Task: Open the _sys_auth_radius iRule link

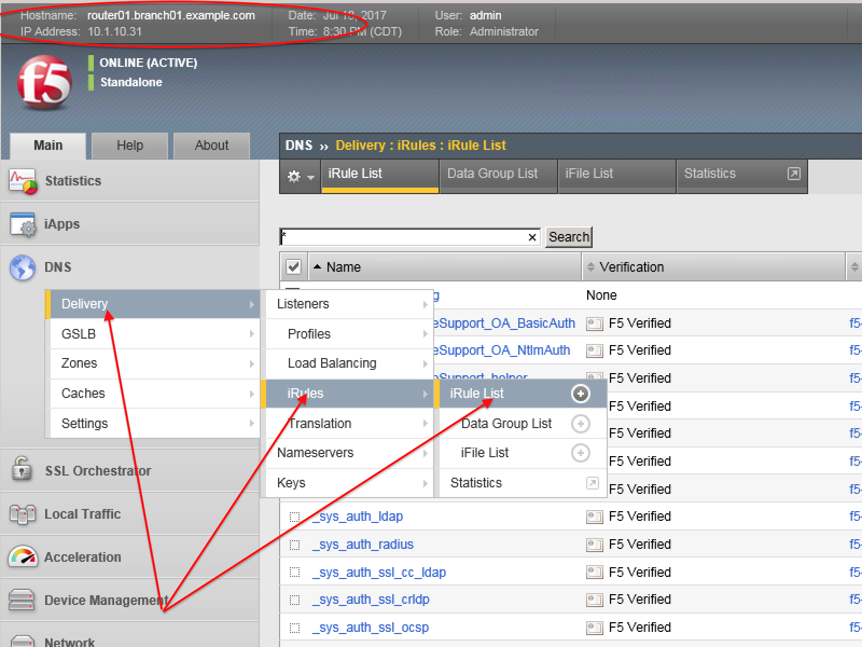Action: (x=363, y=545)
